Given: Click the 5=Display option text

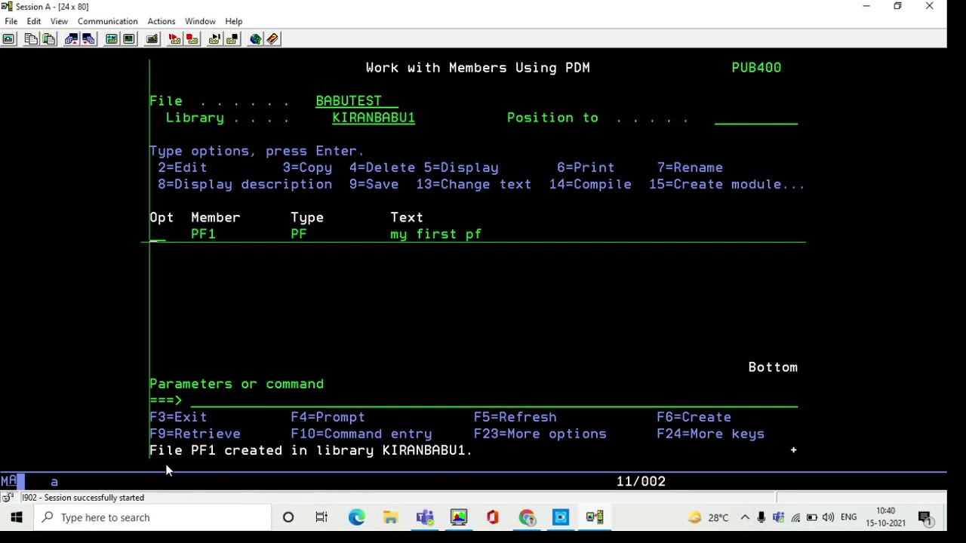Looking at the screenshot, I should (x=461, y=167).
